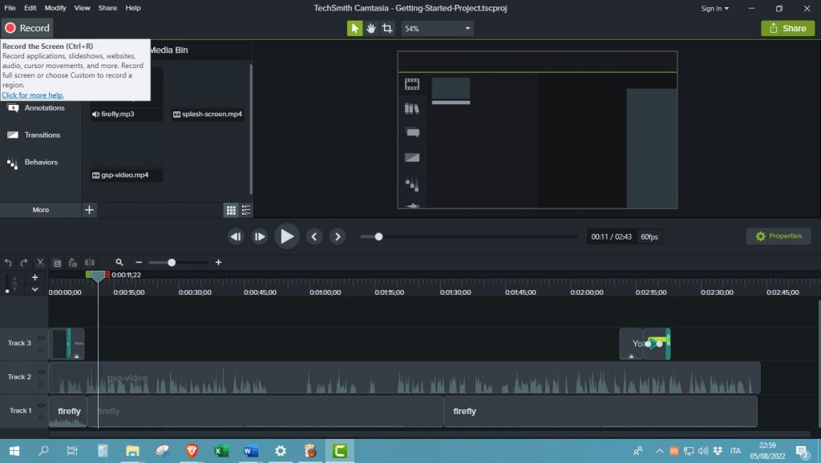
Task: Lock Track 1 with its padlock icon
Action: [41, 417]
